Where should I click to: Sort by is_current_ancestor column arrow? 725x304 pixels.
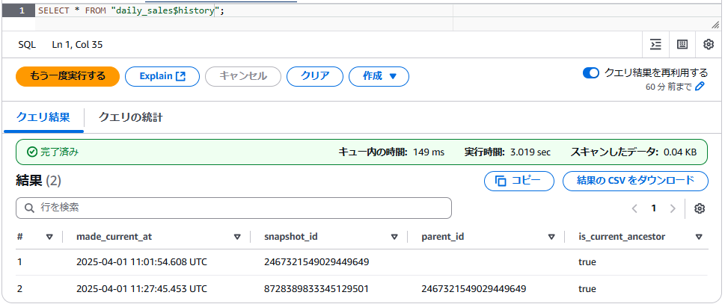pyautogui.click(x=699, y=237)
